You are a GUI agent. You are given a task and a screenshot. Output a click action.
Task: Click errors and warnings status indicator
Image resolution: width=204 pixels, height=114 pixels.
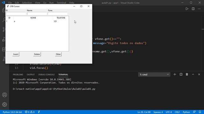pyautogui.click(x=30, y=112)
